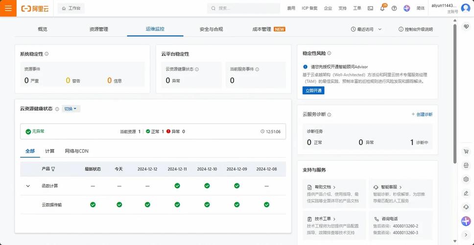Open the notifications bell
474x245 pixels.
point(382,8)
